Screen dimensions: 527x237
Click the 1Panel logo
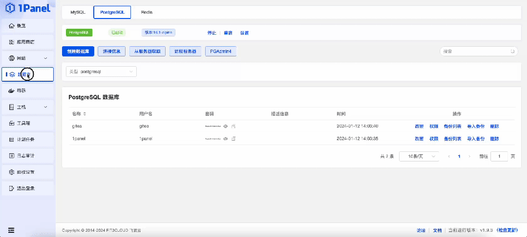(28, 7)
